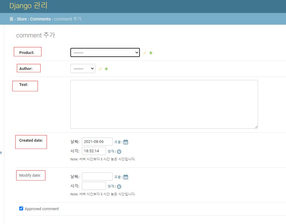The height and width of the screenshot is (224, 286).
Task: Open the calendar icon for Modify date
Action: (125, 177)
